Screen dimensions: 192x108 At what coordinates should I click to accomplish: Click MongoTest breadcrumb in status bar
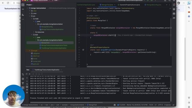click(x=92, y=105)
